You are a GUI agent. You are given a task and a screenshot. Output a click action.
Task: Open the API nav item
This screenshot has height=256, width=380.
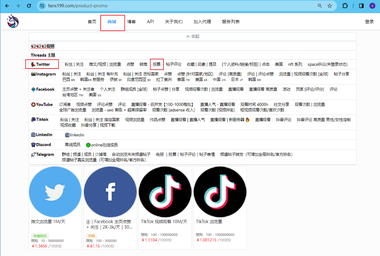click(x=150, y=22)
